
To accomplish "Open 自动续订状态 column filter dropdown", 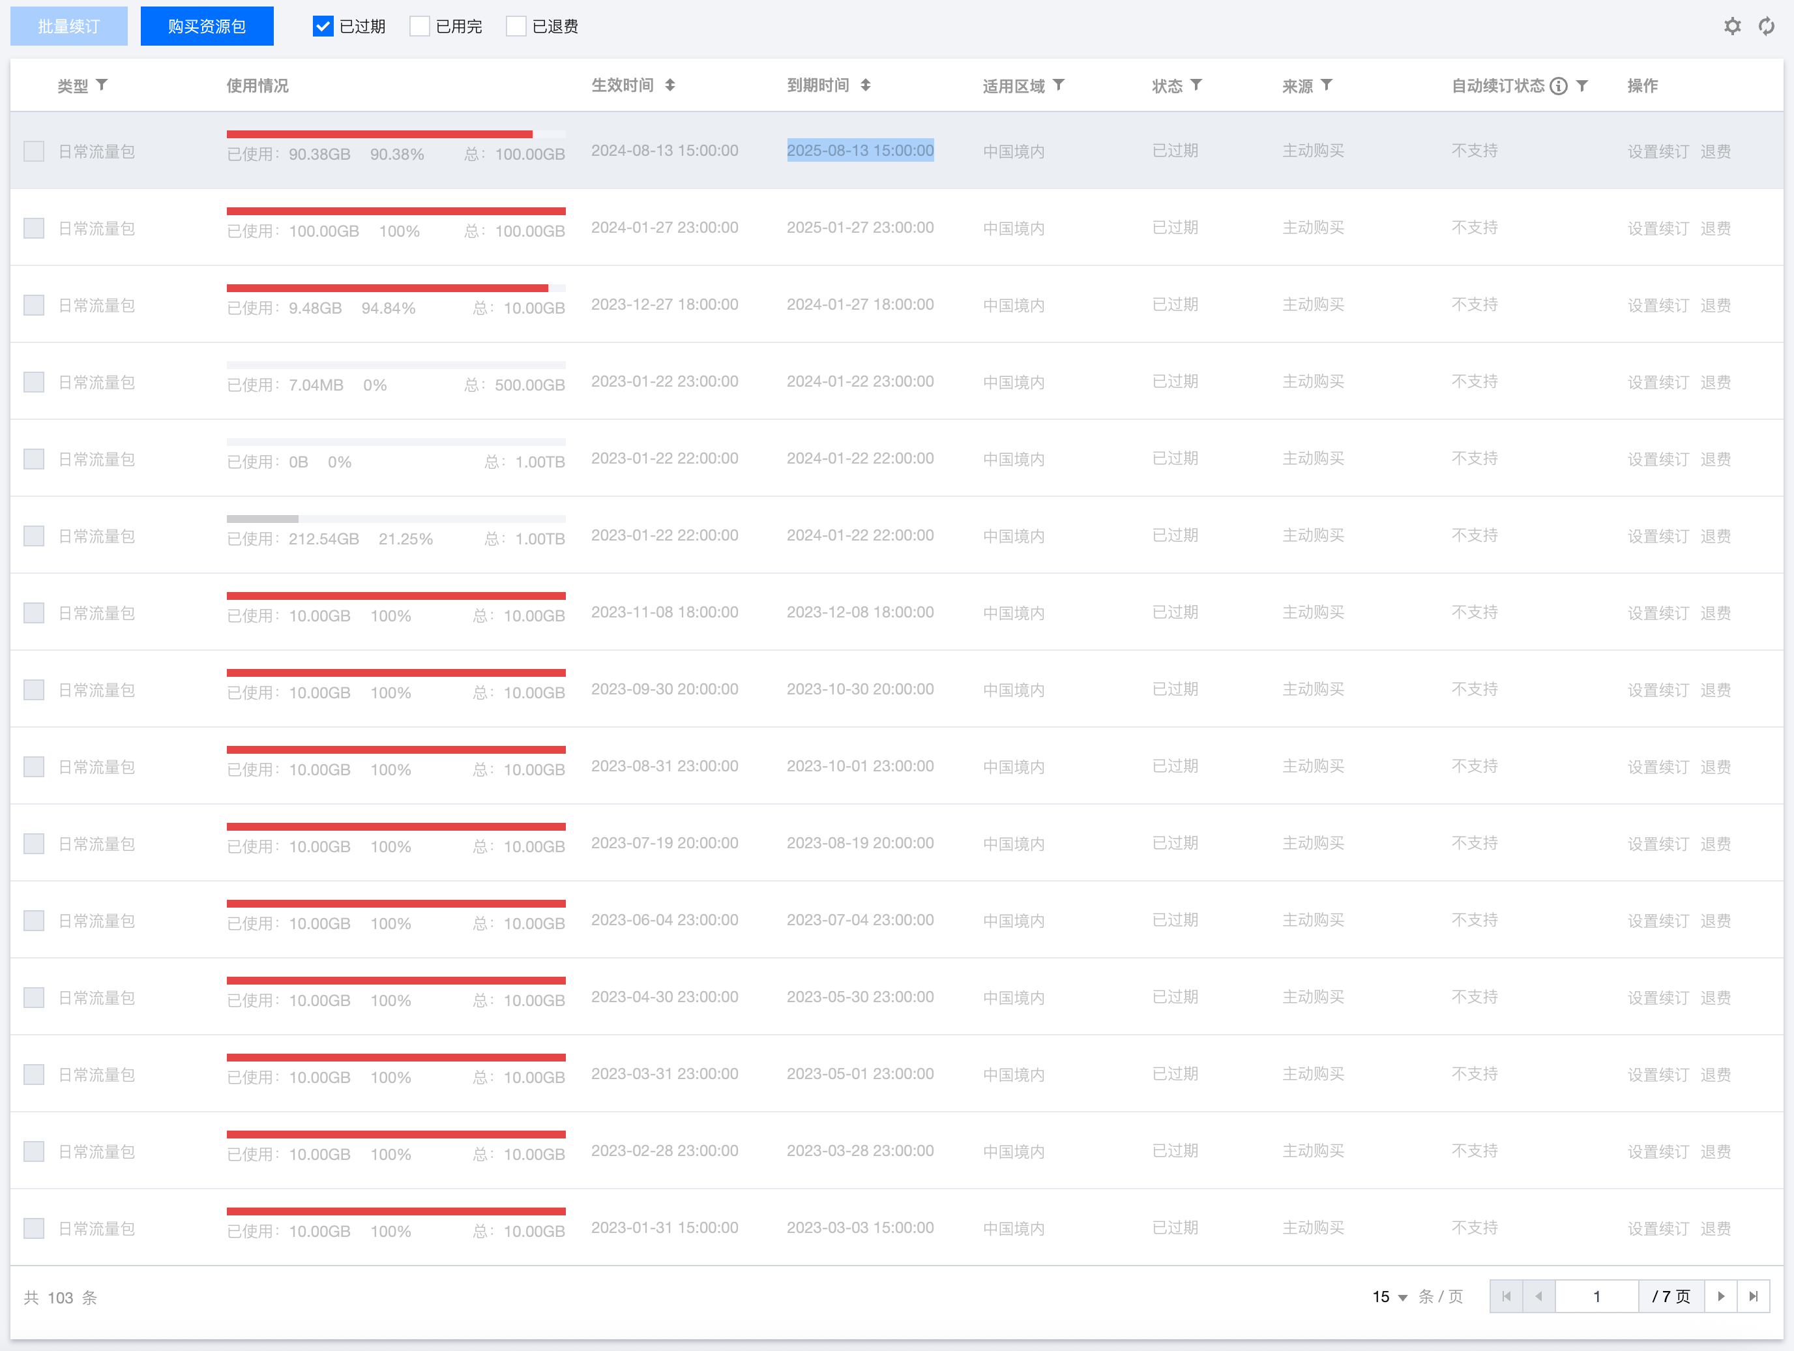I will click(1582, 84).
